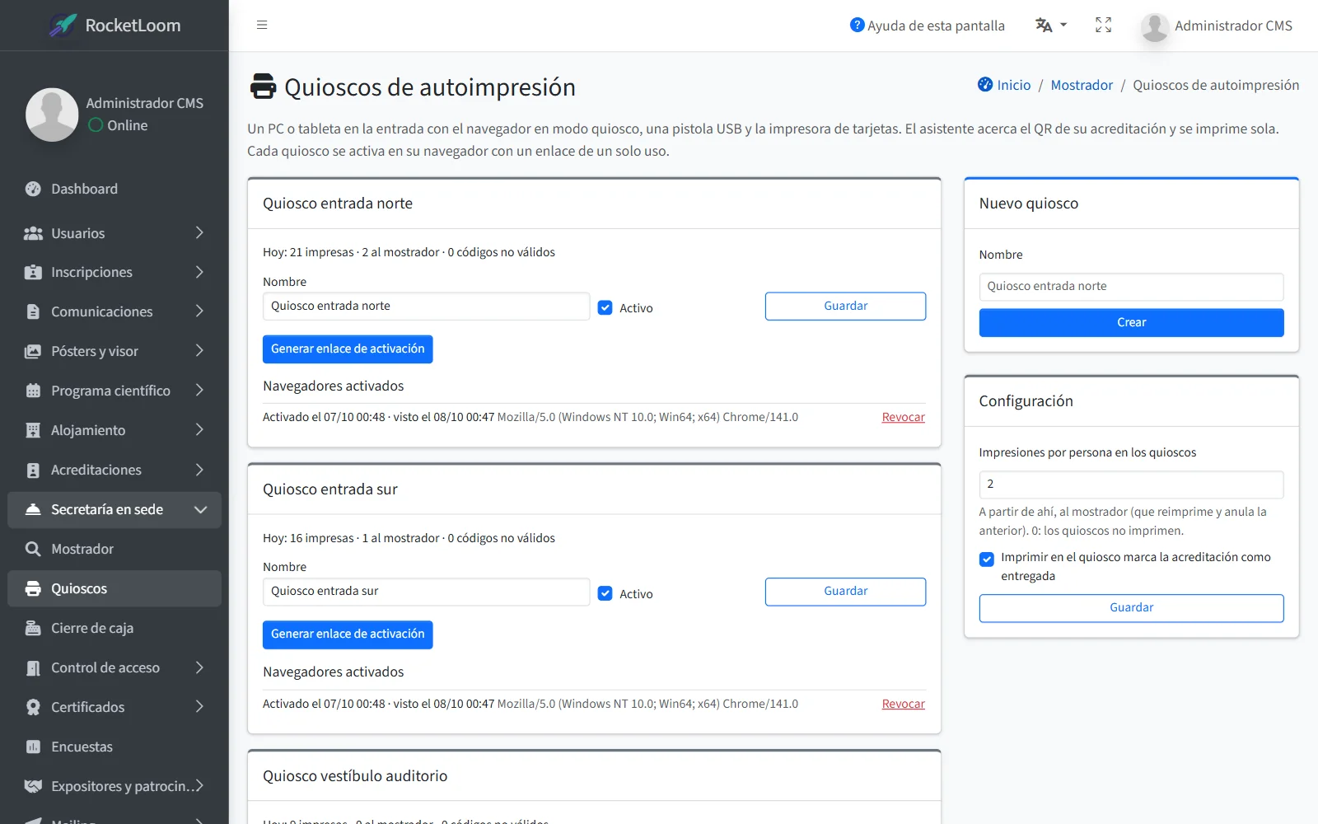Click the impresiones por persona number field
Screen dimensions: 1318x824
point(1131,484)
